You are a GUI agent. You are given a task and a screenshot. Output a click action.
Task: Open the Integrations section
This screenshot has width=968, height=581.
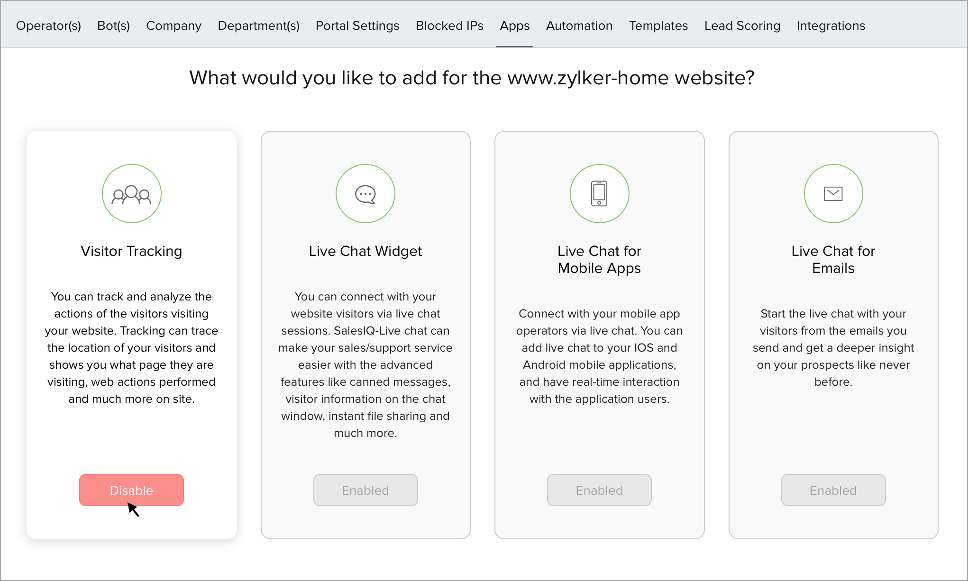(831, 26)
